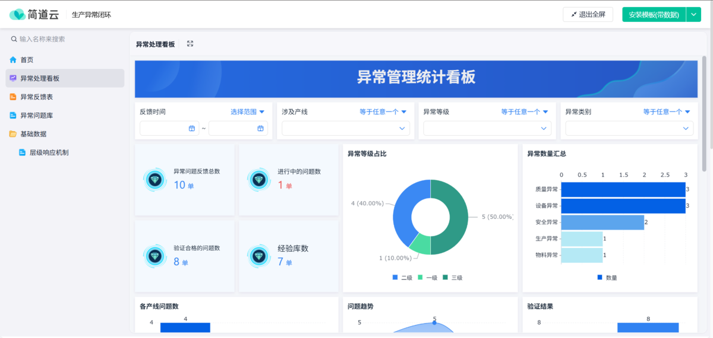Open 层级响应机制 in the sidebar

[65, 152]
